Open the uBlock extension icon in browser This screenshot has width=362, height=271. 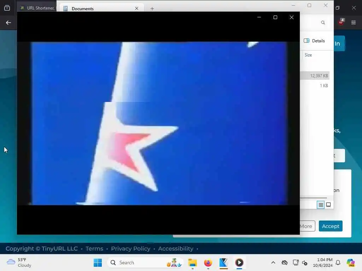341,22
